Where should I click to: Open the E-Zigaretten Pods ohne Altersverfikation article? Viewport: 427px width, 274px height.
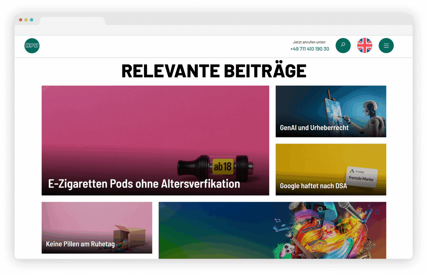click(155, 140)
